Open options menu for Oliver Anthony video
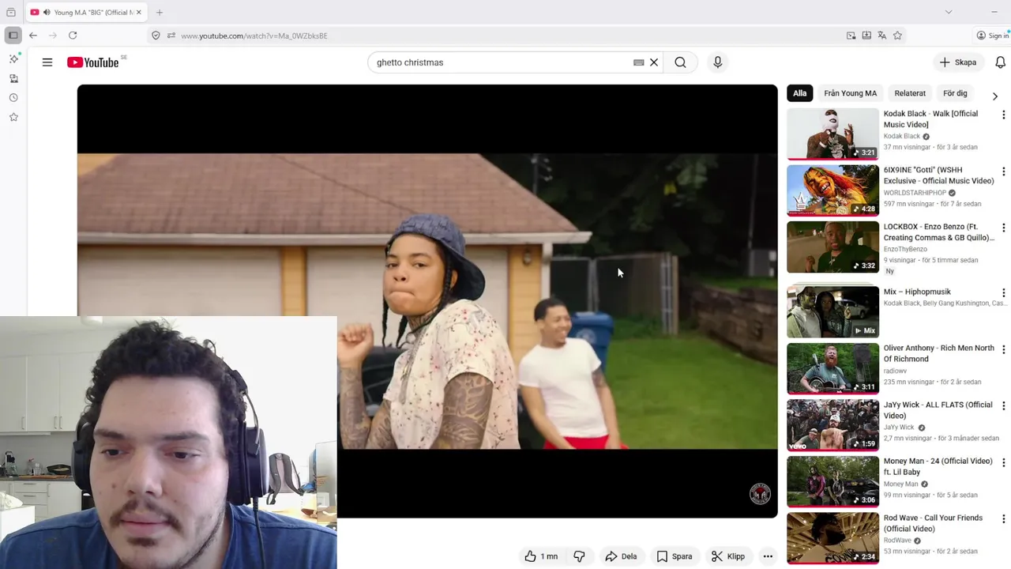1011x569 pixels. (1003, 349)
